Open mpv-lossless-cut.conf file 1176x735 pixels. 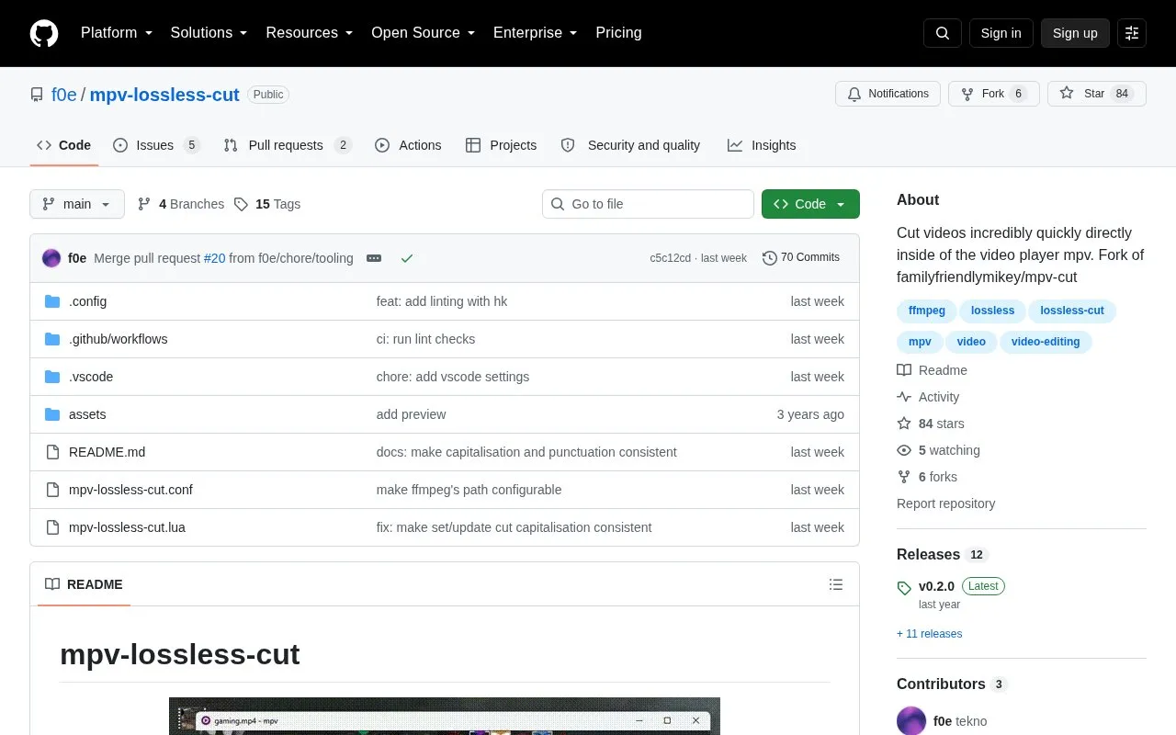point(130,490)
